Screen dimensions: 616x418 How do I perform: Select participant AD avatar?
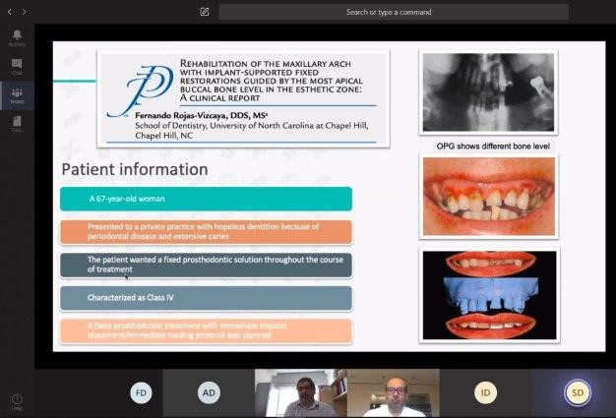click(209, 392)
